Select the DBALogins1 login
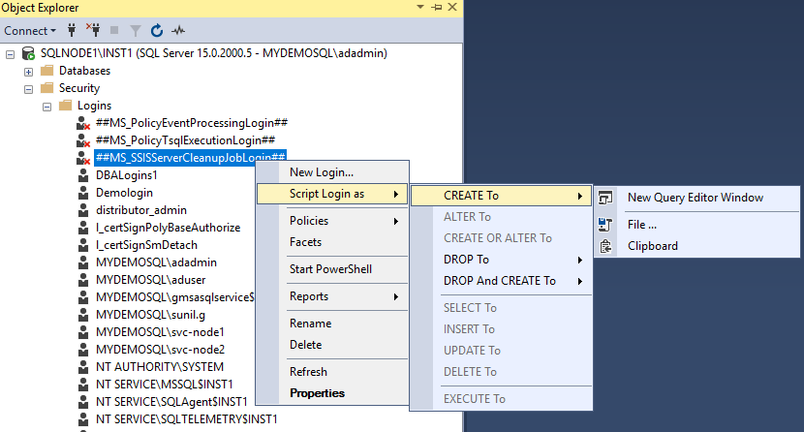Screen dimensions: 804x432 [x=127, y=175]
